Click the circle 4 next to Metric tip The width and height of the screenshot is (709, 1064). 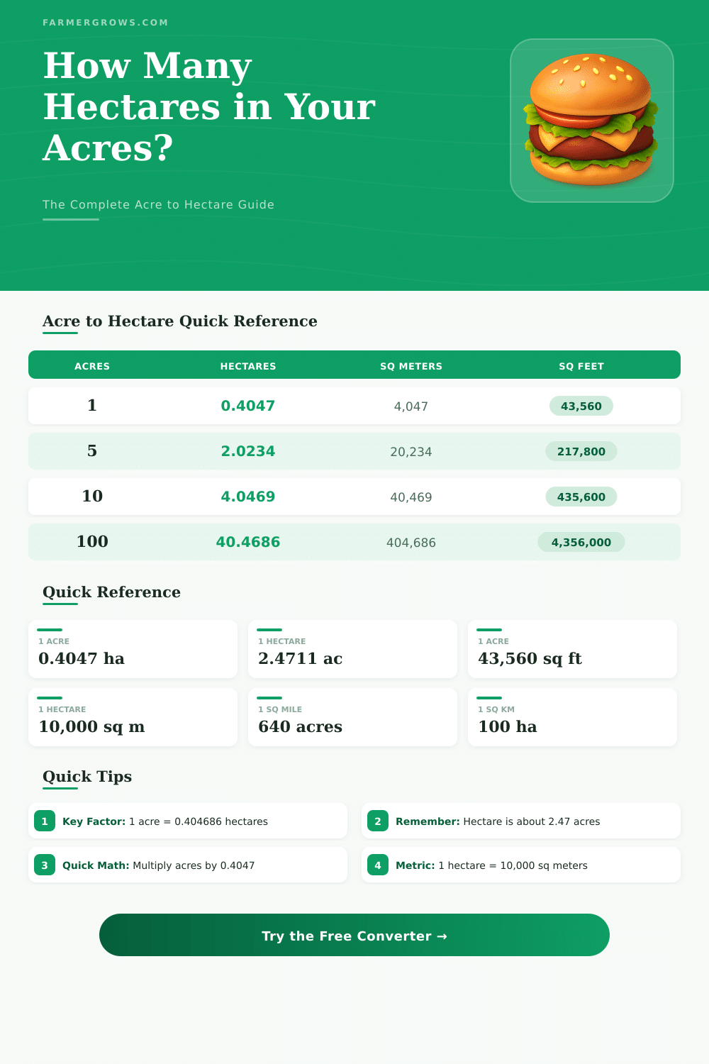(x=378, y=865)
